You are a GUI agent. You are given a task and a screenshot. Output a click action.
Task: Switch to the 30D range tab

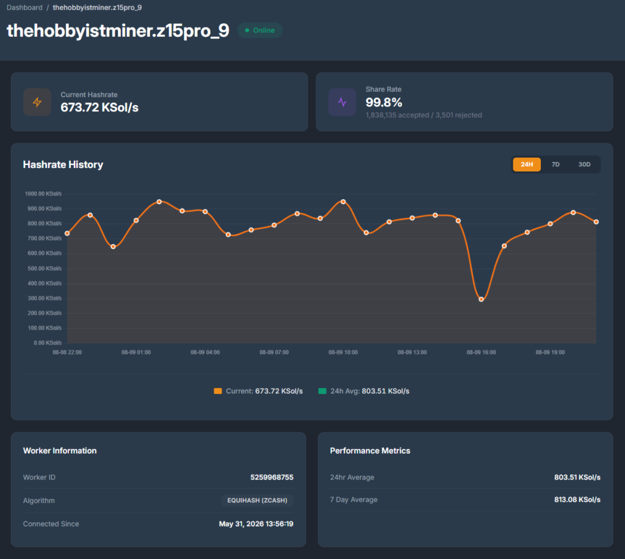pyautogui.click(x=584, y=164)
